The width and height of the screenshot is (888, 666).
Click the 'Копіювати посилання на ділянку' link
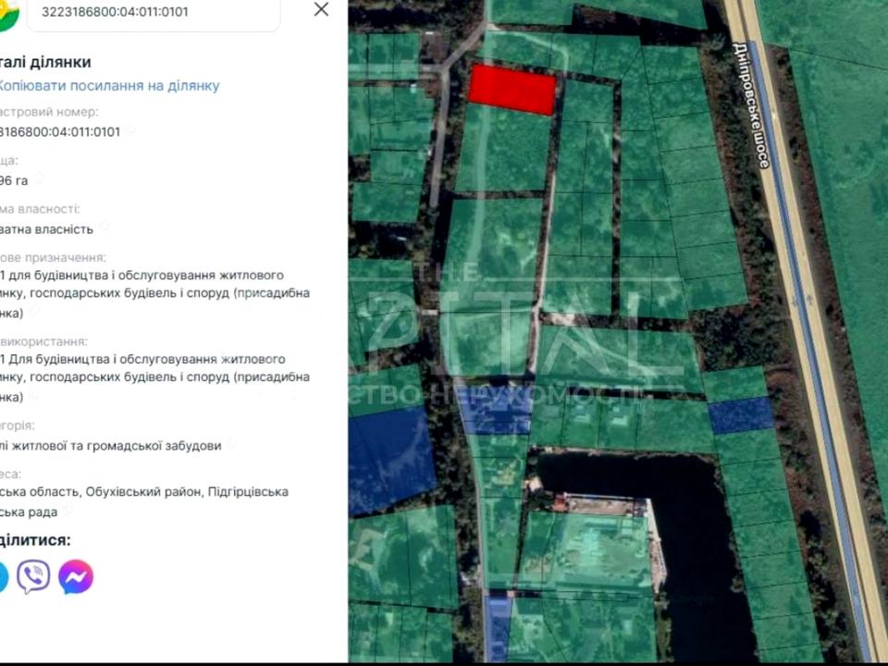point(108,85)
